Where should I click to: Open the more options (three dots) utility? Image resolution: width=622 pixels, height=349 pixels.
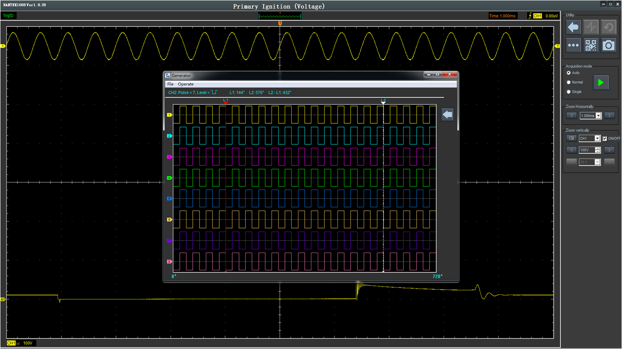tap(573, 45)
